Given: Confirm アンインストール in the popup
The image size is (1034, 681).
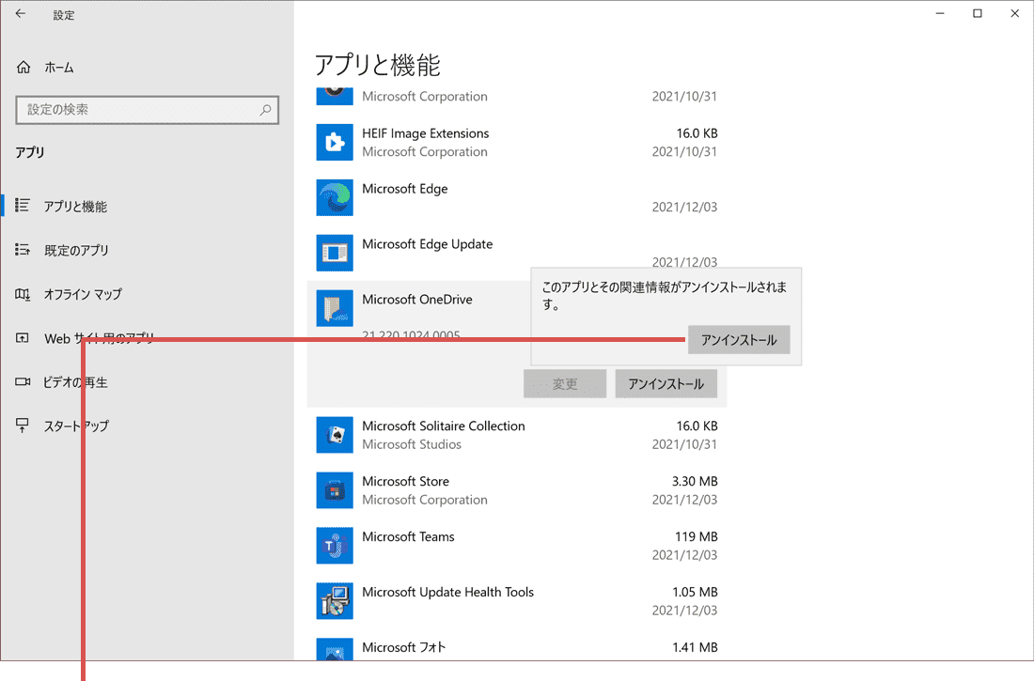Looking at the screenshot, I should pyautogui.click(x=739, y=340).
